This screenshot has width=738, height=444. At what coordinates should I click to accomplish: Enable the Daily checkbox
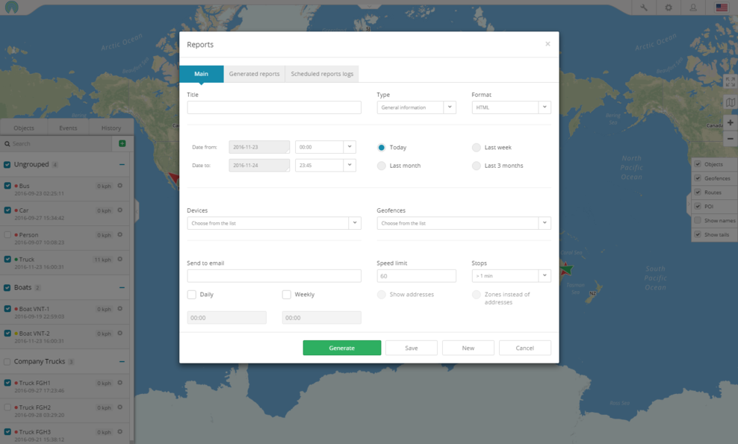pos(191,295)
